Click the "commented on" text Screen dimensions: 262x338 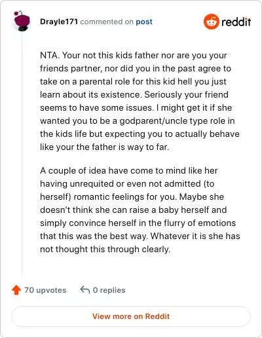[x=107, y=22]
